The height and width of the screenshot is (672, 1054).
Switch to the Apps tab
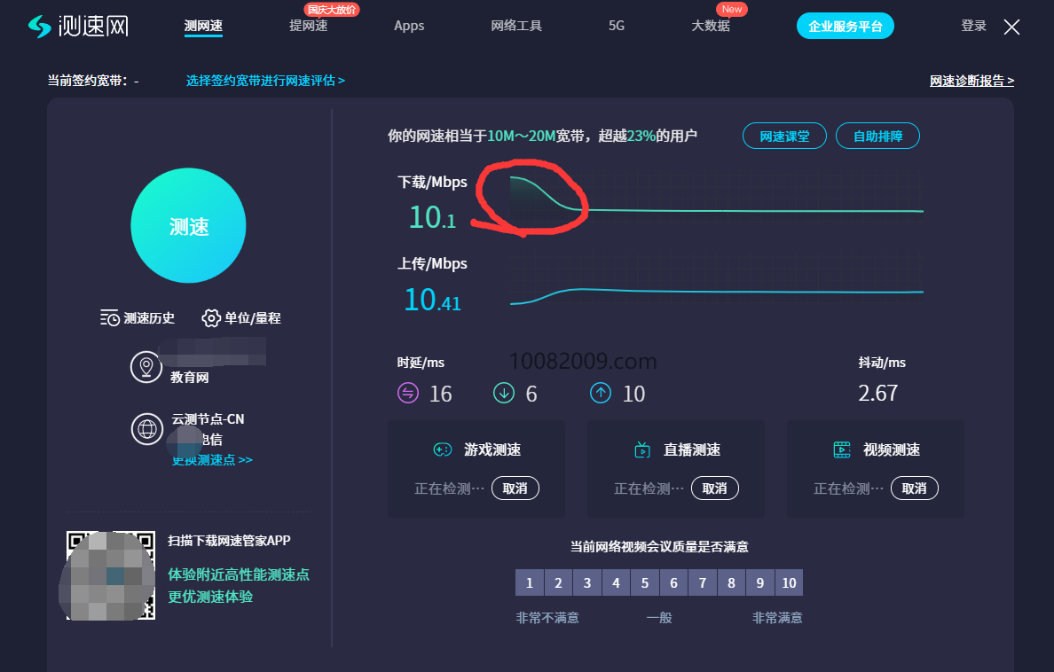pos(409,26)
